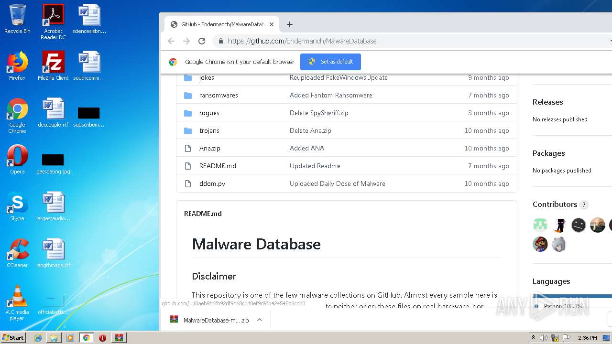Open the lengthmaps.rtf document icon
This screenshot has height=344, width=612.
pyautogui.click(x=53, y=253)
